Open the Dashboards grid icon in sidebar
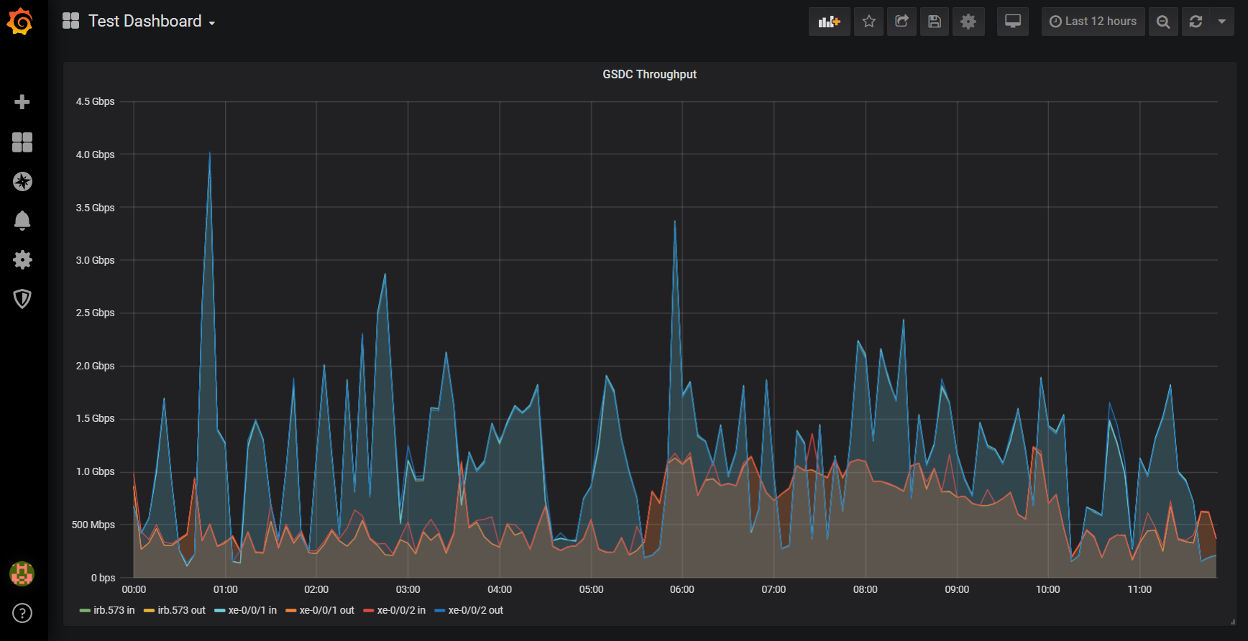The image size is (1248, 641). click(x=22, y=142)
